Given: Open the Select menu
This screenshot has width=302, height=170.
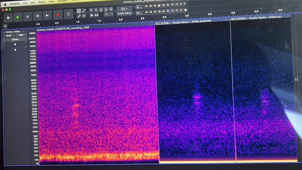Looking at the screenshot, I should [42, 2].
